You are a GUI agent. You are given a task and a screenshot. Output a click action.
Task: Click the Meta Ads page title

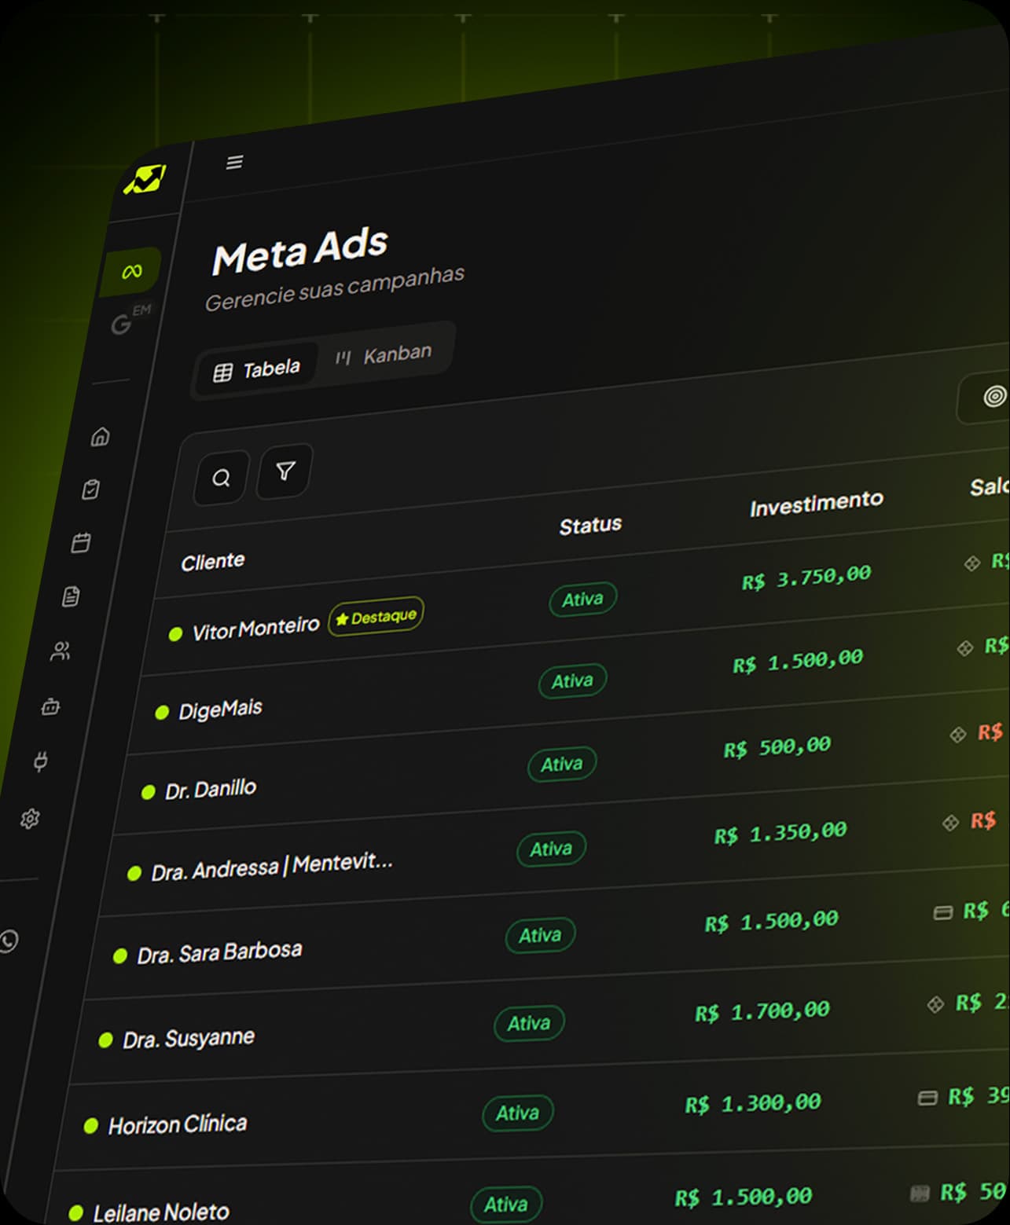tap(299, 251)
